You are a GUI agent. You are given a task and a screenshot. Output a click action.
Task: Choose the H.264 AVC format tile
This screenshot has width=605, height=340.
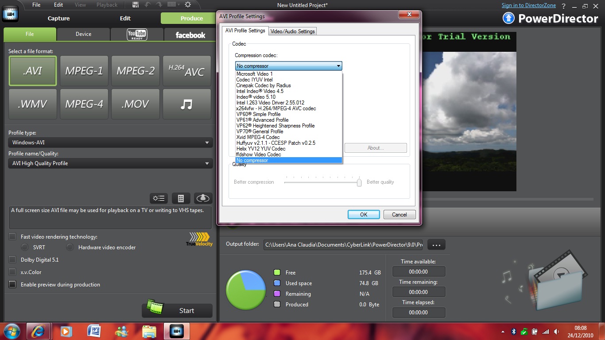[187, 71]
